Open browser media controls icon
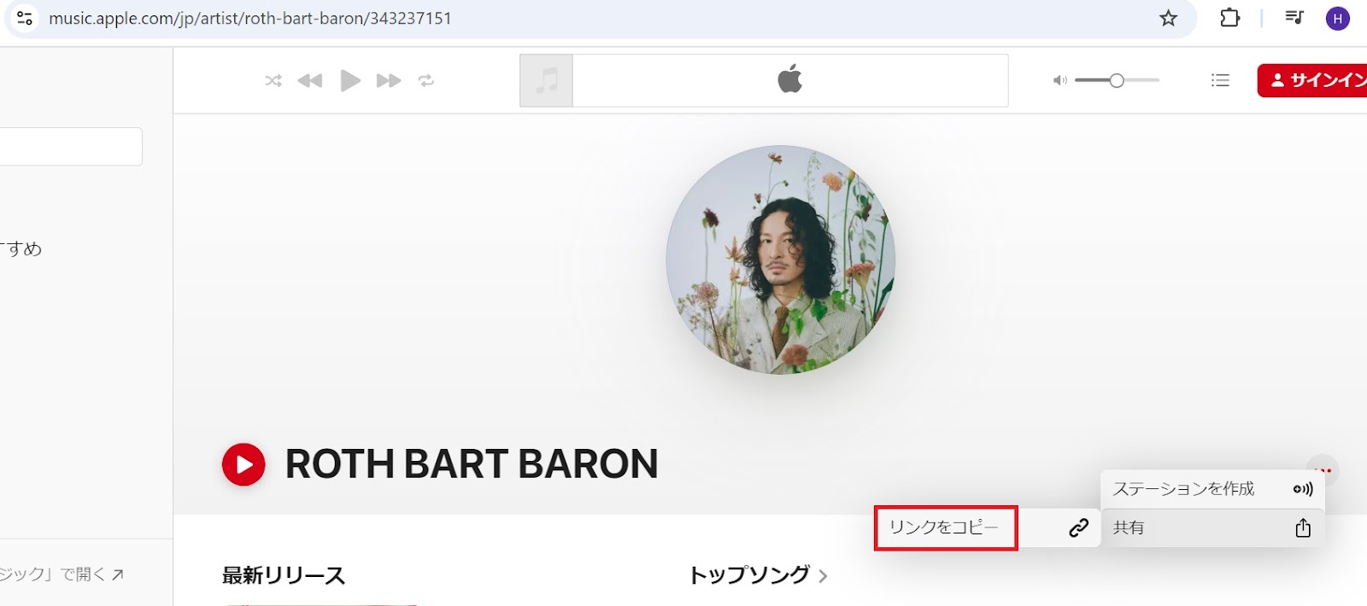Screen dimensions: 1367x606 (1294, 18)
